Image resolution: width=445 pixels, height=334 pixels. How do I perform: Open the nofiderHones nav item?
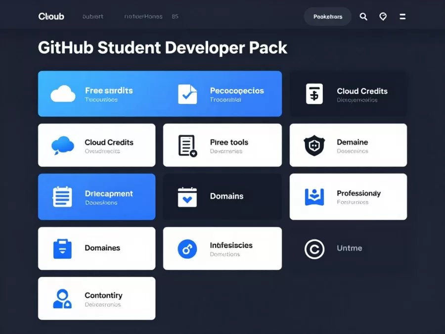(x=143, y=16)
